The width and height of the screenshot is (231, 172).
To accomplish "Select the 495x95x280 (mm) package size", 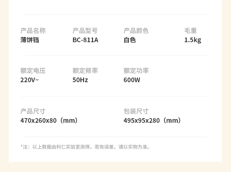I will click(x=152, y=121).
